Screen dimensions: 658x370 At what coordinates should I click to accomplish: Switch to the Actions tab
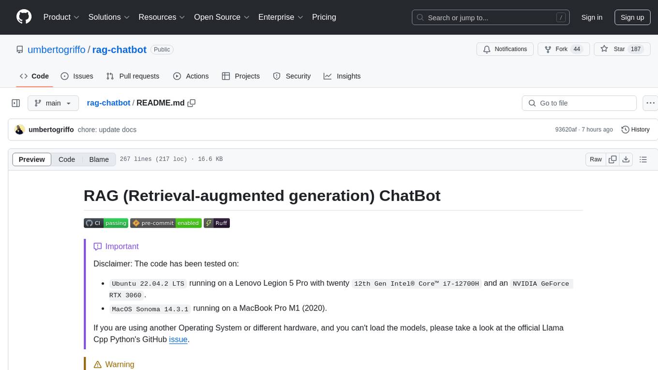pyautogui.click(x=191, y=76)
